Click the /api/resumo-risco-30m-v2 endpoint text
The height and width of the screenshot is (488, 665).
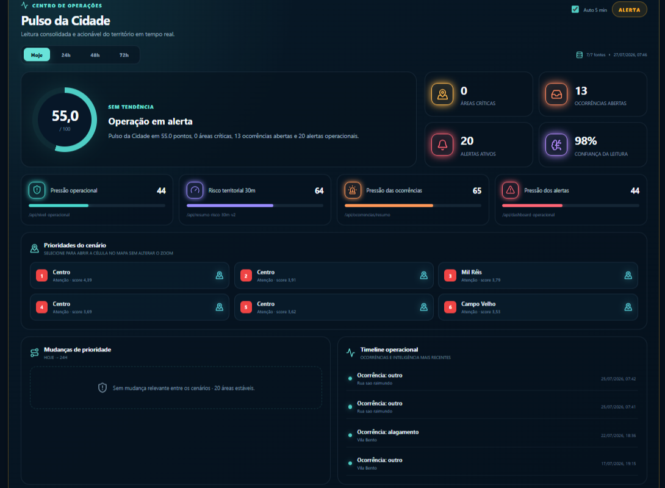click(211, 215)
